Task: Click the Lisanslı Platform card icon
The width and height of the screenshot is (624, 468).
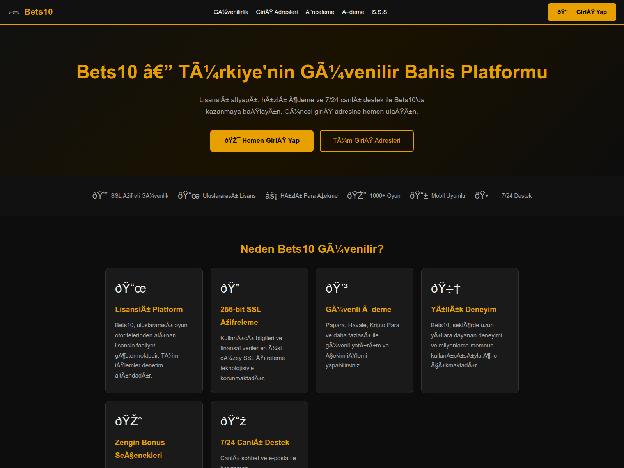Action: coord(131,288)
